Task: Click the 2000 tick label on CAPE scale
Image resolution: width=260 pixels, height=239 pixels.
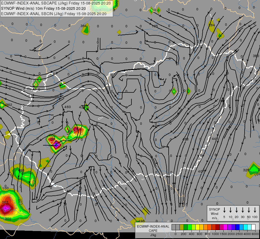Action: 231,234
